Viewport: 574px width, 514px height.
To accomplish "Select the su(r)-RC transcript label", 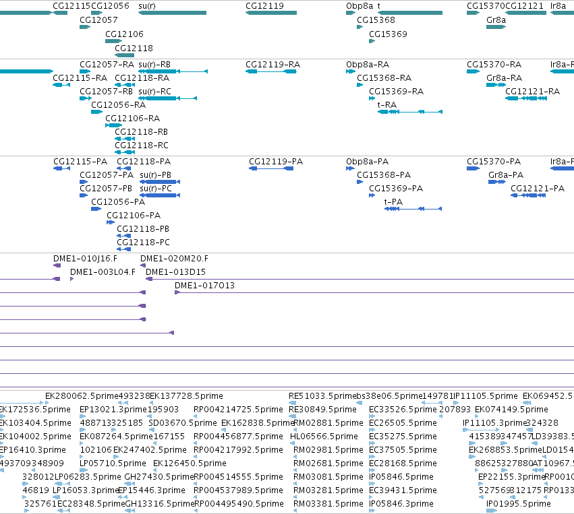I will click(154, 92).
